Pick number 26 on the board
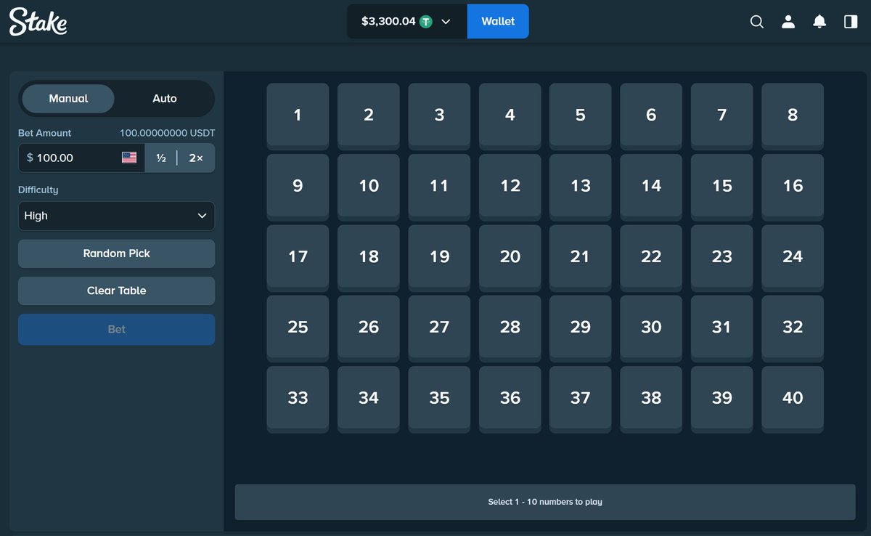Viewport: 871px width, 536px height. click(369, 328)
